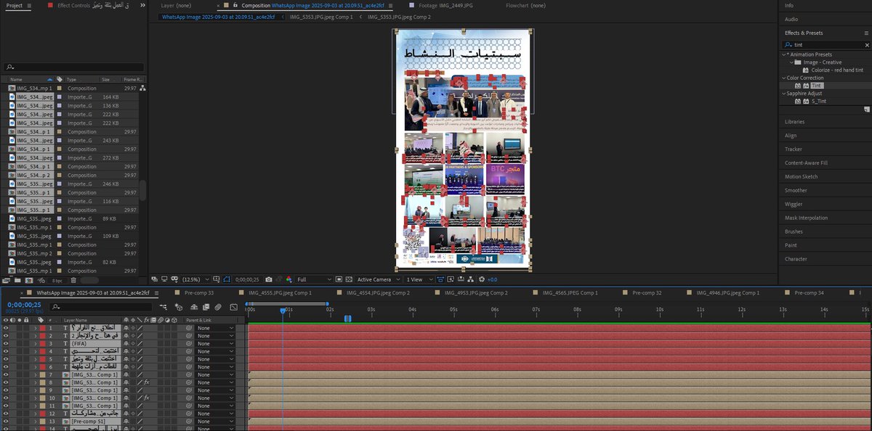The height and width of the screenshot is (431, 872).
Task: Hide layer 1 with its eye icon
Action: click(6, 328)
